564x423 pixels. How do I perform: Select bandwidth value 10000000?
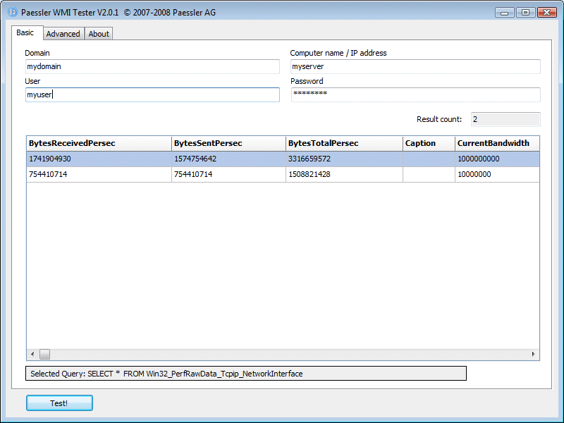click(x=497, y=174)
